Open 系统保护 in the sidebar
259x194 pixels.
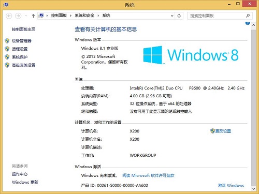[20, 57]
